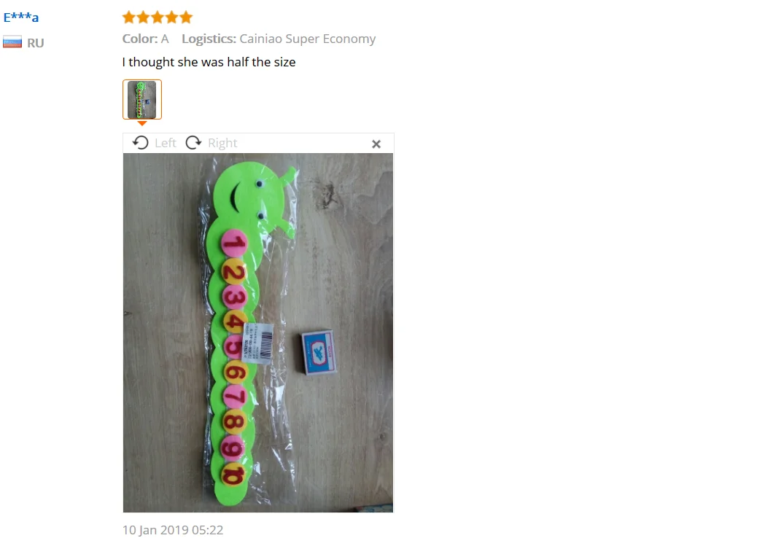Click the barcode sticker in the photo
This screenshot has width=776, height=538.
coord(257,343)
